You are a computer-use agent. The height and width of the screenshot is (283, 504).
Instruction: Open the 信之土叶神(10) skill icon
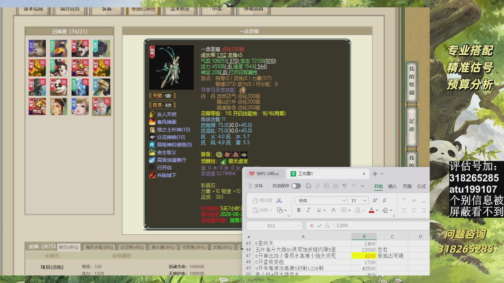coord(152,129)
